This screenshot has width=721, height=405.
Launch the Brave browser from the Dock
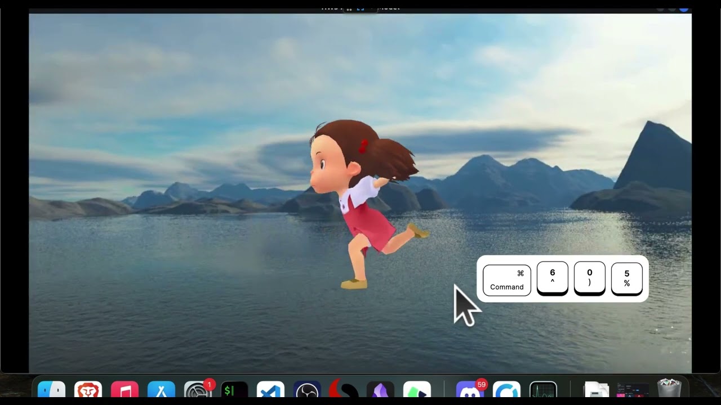click(x=88, y=390)
